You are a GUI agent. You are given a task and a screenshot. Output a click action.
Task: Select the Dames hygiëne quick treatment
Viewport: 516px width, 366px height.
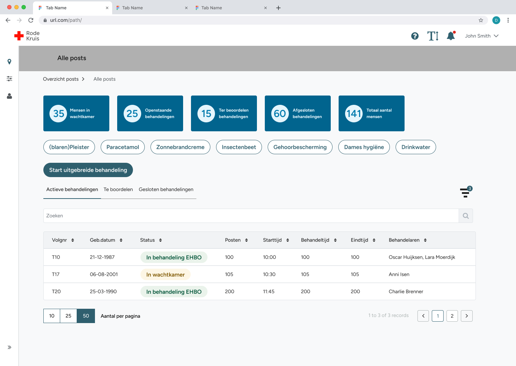click(364, 147)
